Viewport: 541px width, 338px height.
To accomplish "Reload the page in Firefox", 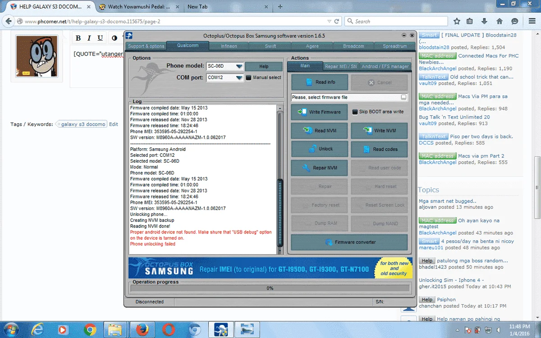I will [336, 21].
